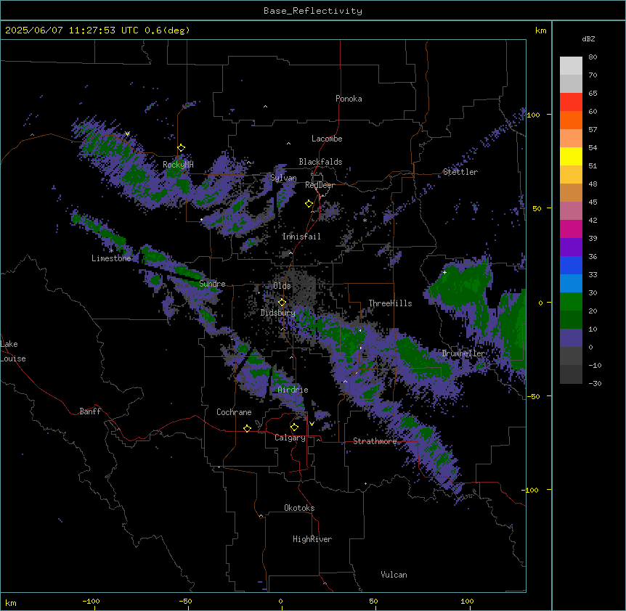Click the Stettler label
This screenshot has height=611, width=626.
click(x=460, y=172)
